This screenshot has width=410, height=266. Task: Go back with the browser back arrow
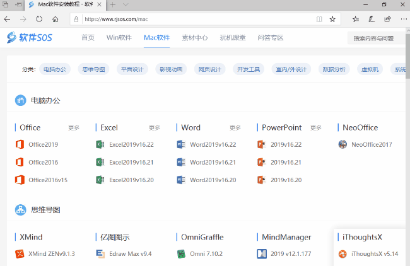[x=8, y=19]
